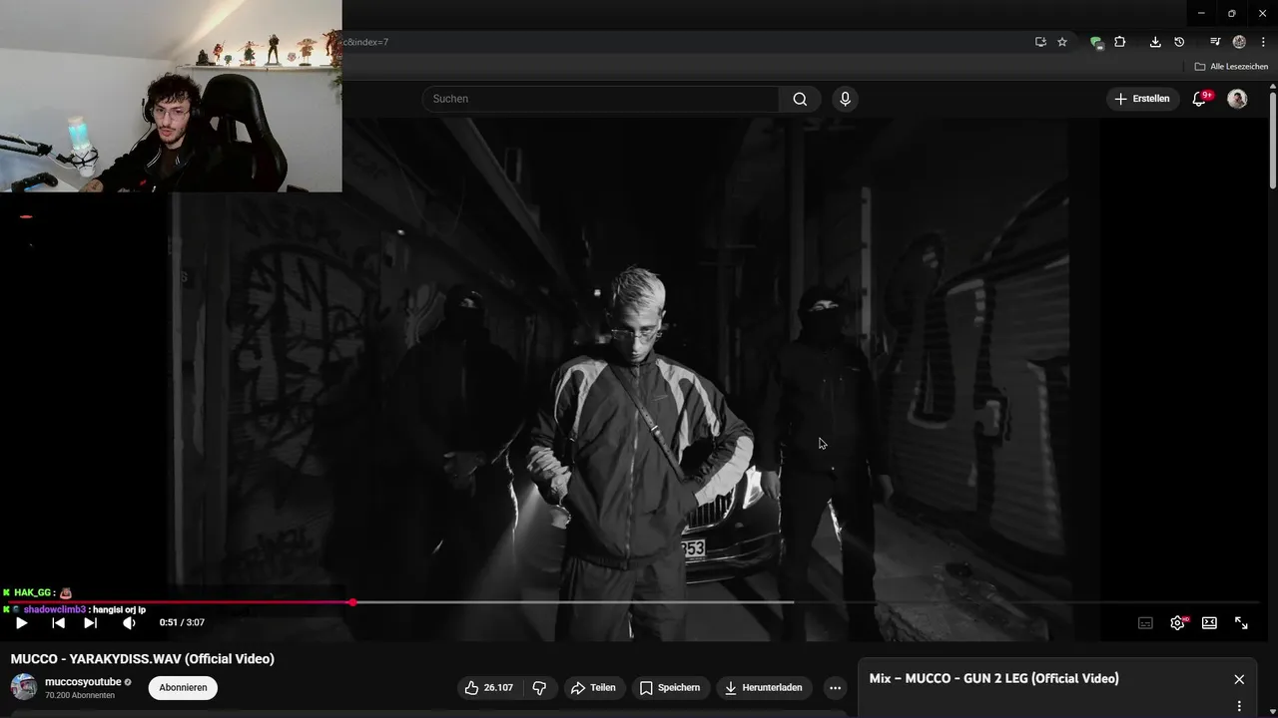This screenshot has width=1278, height=718.
Task: Open YouTube notifications bell
Action: (1201, 99)
